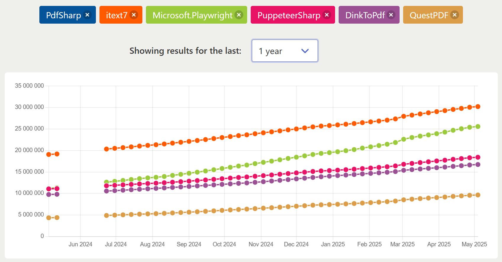This screenshot has height=262, width=502.
Task: Click the Microsoft.Playwright package tag label
Action: 193,15
